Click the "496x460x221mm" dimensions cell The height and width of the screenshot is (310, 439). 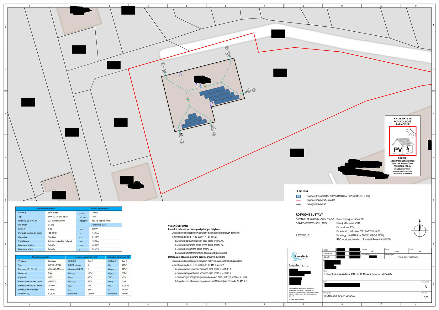pyautogui.click(x=56, y=269)
